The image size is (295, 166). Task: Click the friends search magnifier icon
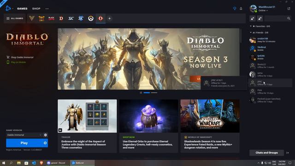pyautogui.click(x=289, y=18)
